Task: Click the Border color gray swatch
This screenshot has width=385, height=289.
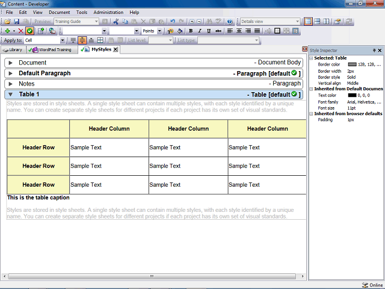Action: tap(352, 64)
